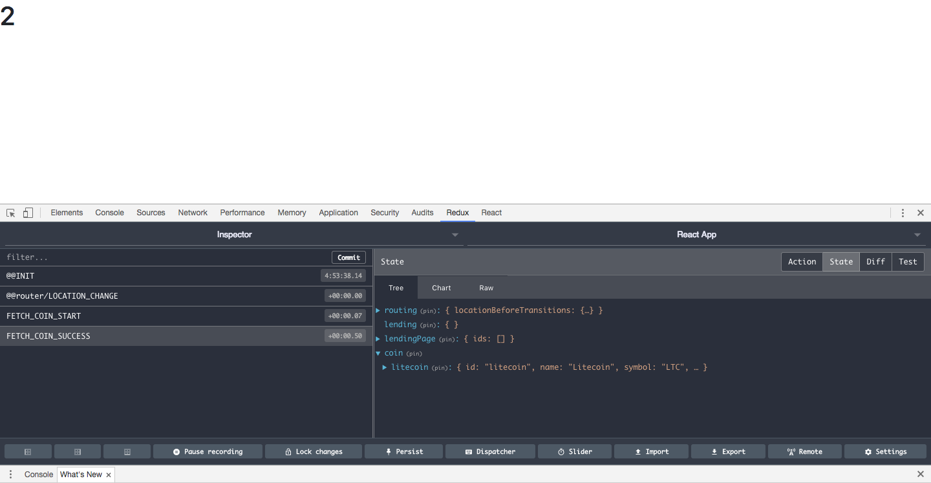
Task: Close the bottom drawer
Action: (x=921, y=474)
